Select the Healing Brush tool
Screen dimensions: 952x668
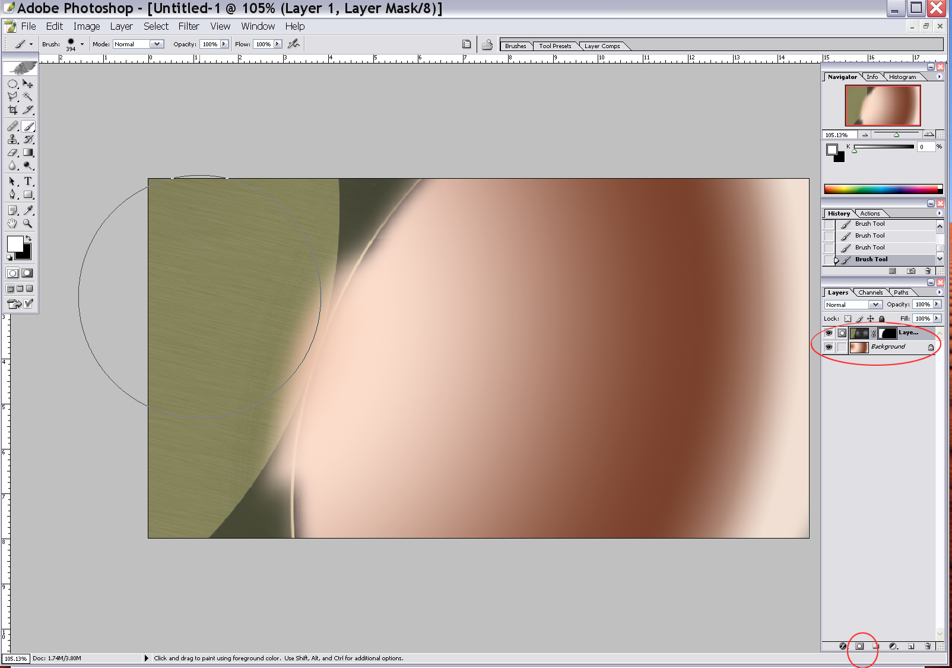tap(12, 126)
